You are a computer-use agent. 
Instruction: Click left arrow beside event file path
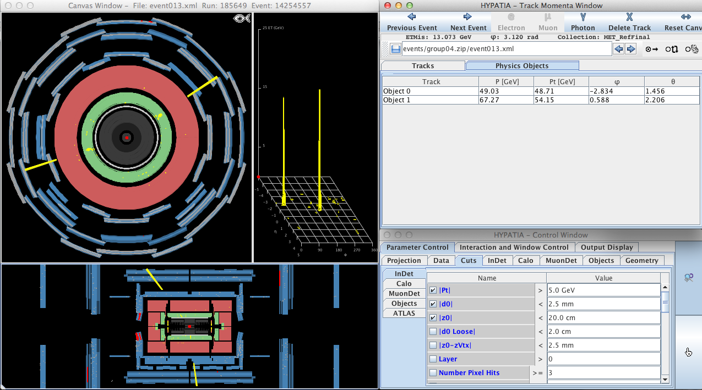pyautogui.click(x=619, y=49)
